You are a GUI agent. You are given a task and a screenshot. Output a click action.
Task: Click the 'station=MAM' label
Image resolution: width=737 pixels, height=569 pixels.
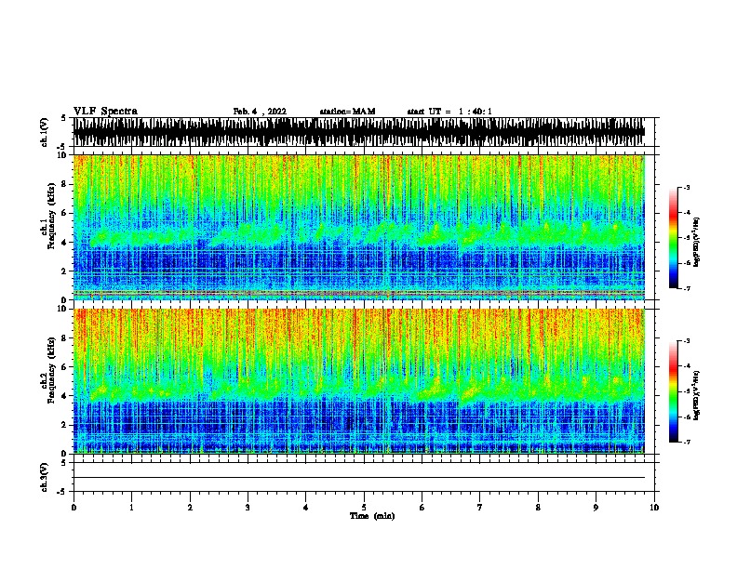tap(347, 112)
